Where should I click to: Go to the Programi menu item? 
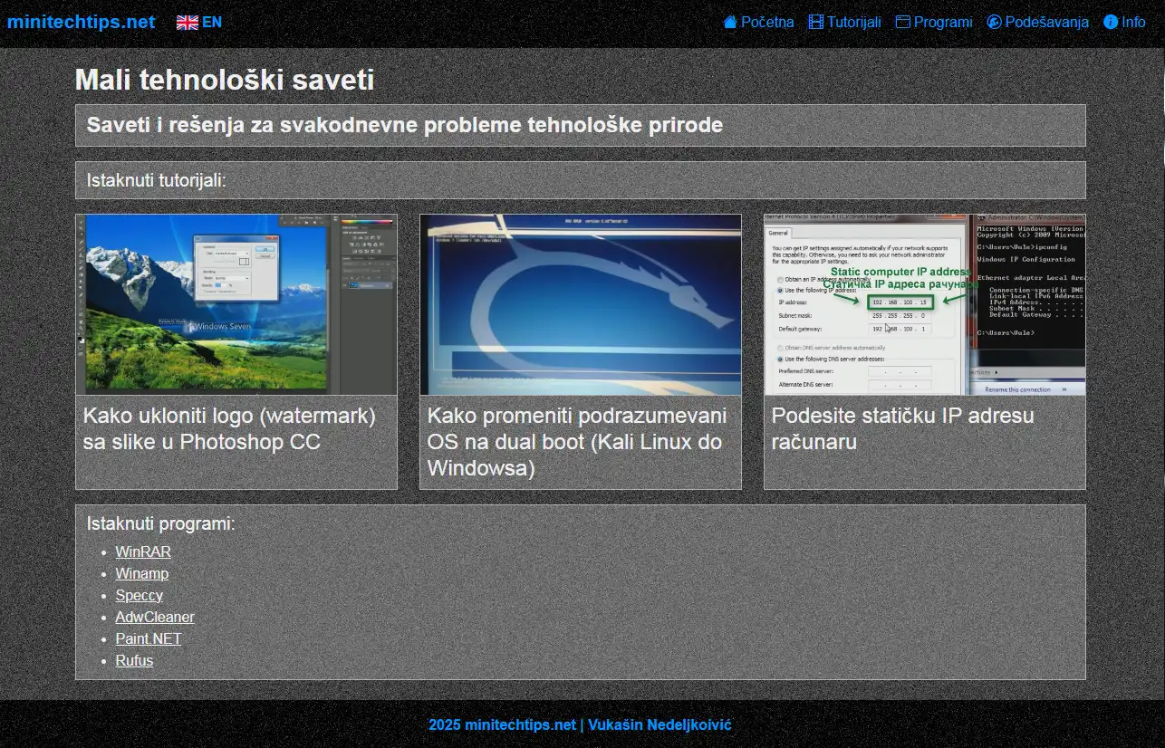(943, 23)
